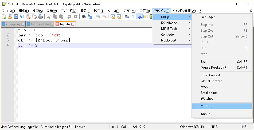Expand the DSpellCheck submenu
Viewport: 254px width, 130px height.
click(x=172, y=23)
